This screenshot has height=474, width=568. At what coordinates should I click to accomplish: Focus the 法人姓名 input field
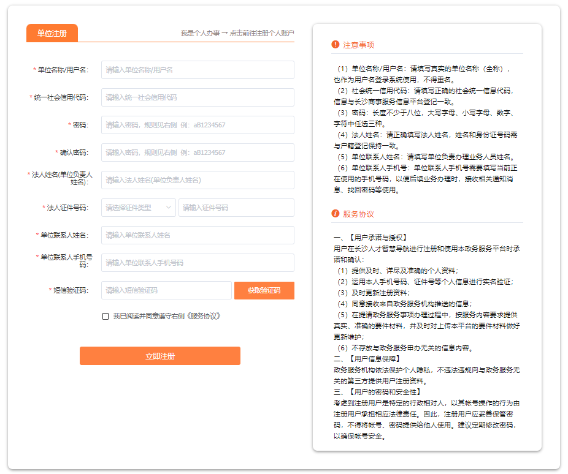pyautogui.click(x=198, y=180)
